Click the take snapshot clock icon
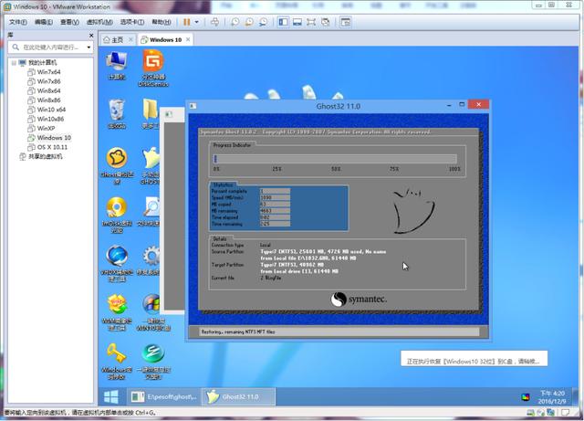The height and width of the screenshot is (421, 584). (x=235, y=22)
